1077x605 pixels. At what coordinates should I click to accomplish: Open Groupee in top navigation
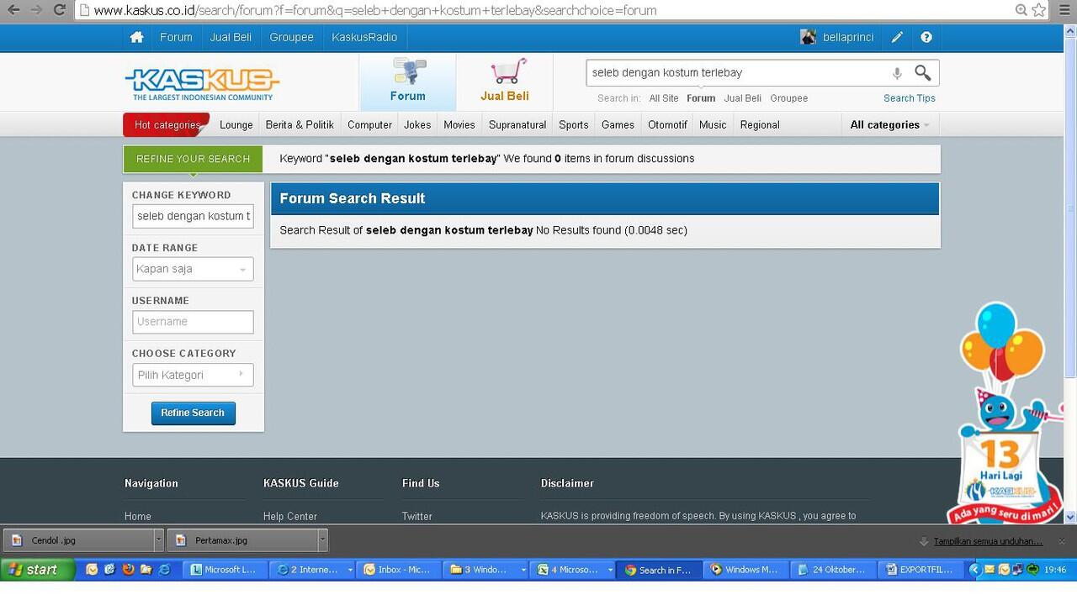coord(291,37)
